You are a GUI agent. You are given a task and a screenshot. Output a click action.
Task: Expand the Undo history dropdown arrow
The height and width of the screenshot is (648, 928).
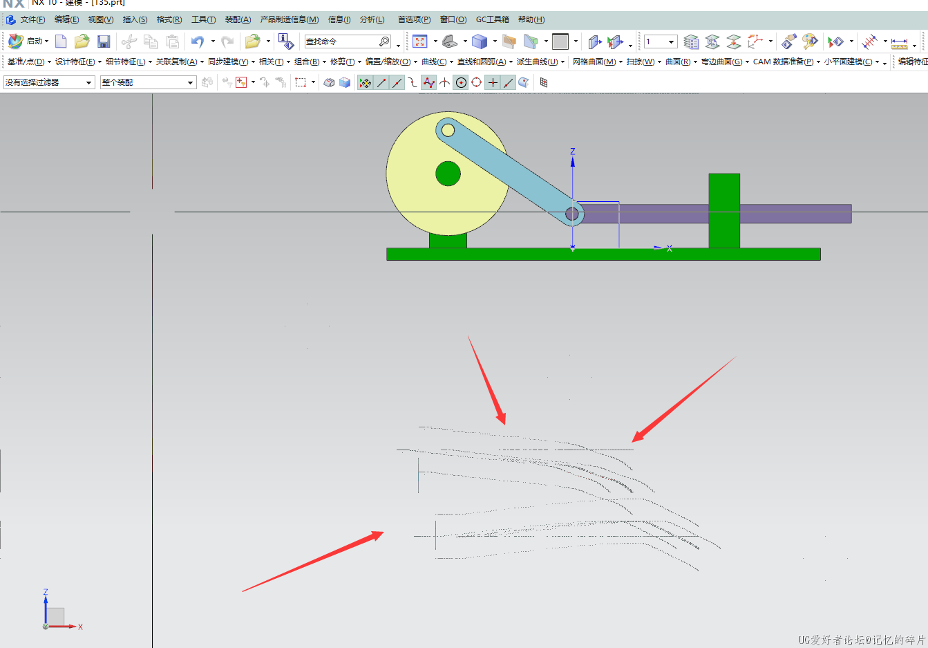coord(213,41)
